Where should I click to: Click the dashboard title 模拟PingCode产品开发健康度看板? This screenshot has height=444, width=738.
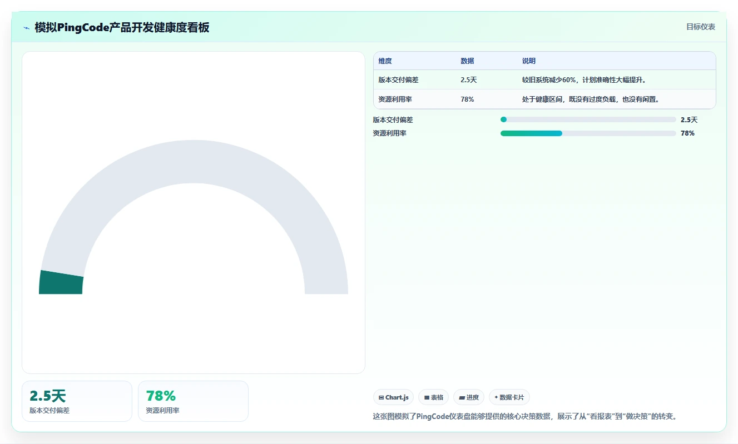pyautogui.click(x=122, y=27)
